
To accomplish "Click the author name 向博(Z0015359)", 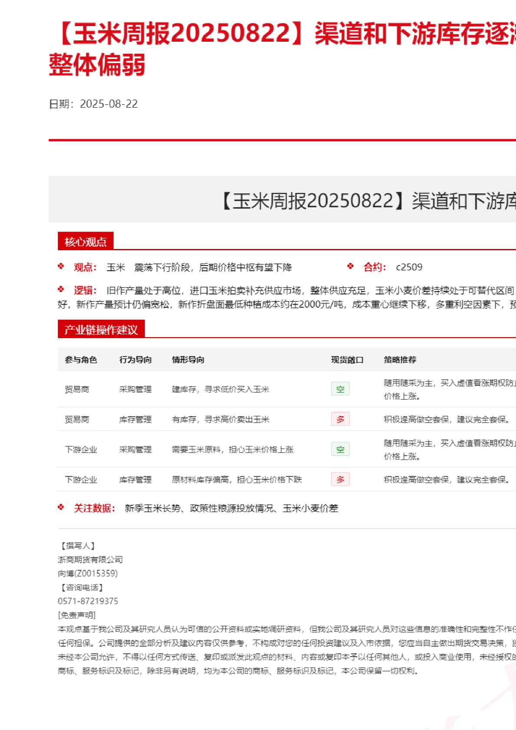I will 88,573.
